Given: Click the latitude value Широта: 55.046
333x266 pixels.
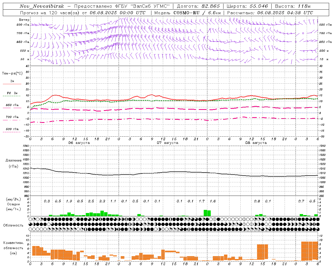Looking at the screenshot, I should tap(247, 6).
